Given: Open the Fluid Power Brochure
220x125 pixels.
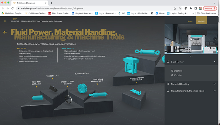Looking at the screenshot, I should tap(177, 71).
